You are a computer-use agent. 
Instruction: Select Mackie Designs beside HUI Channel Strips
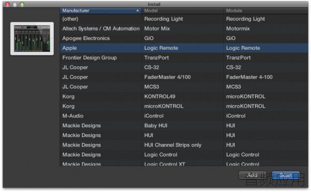pyautogui.click(x=81, y=145)
